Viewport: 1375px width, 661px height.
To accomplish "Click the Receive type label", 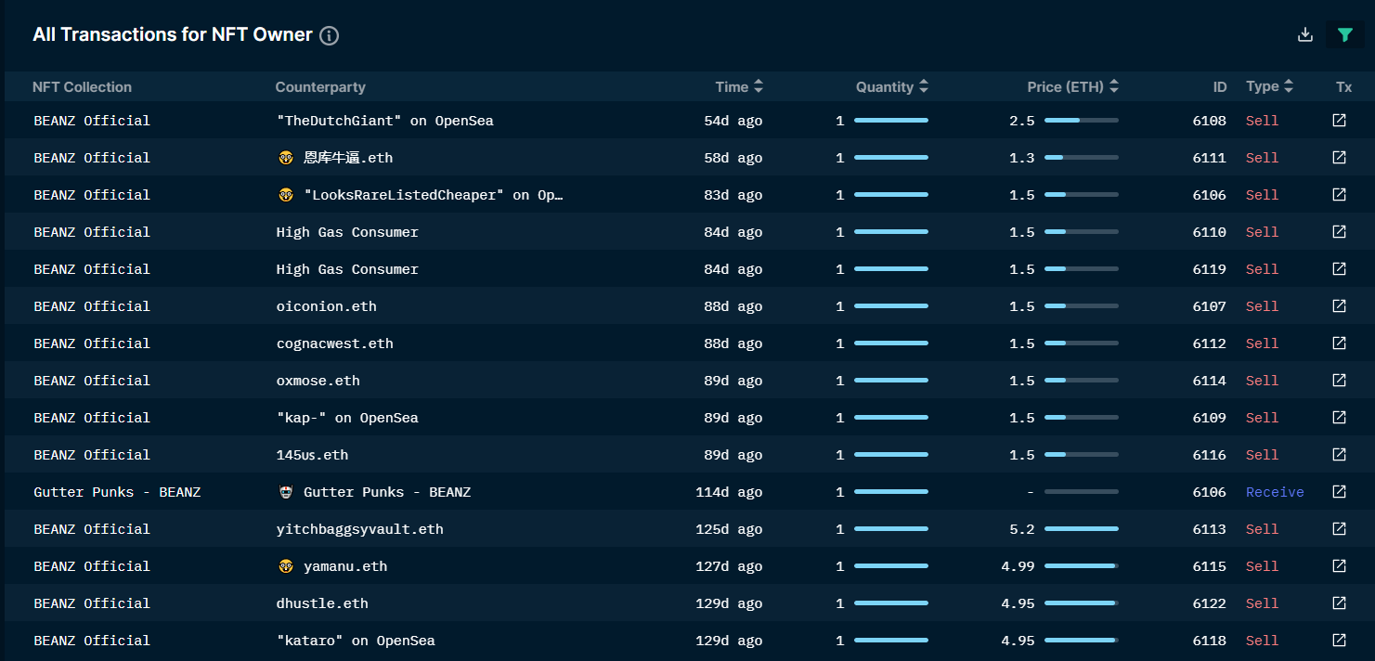I will point(1275,492).
